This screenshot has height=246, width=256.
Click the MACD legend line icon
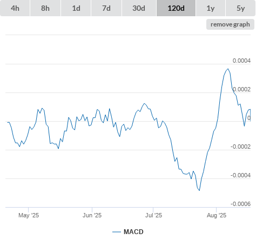pos(117,232)
